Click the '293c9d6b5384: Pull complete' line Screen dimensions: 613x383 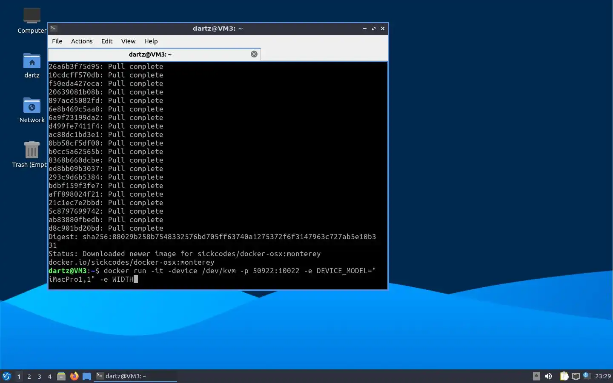106,177
